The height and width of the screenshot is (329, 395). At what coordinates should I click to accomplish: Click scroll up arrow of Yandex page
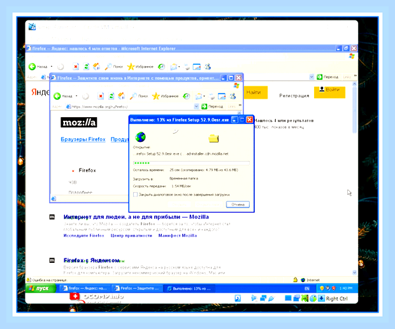pyautogui.click(x=354, y=84)
